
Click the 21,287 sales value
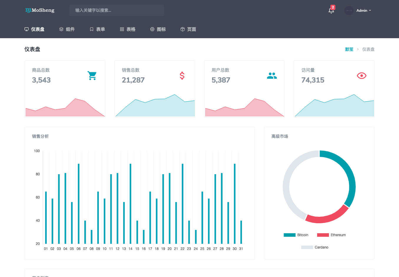133,80
